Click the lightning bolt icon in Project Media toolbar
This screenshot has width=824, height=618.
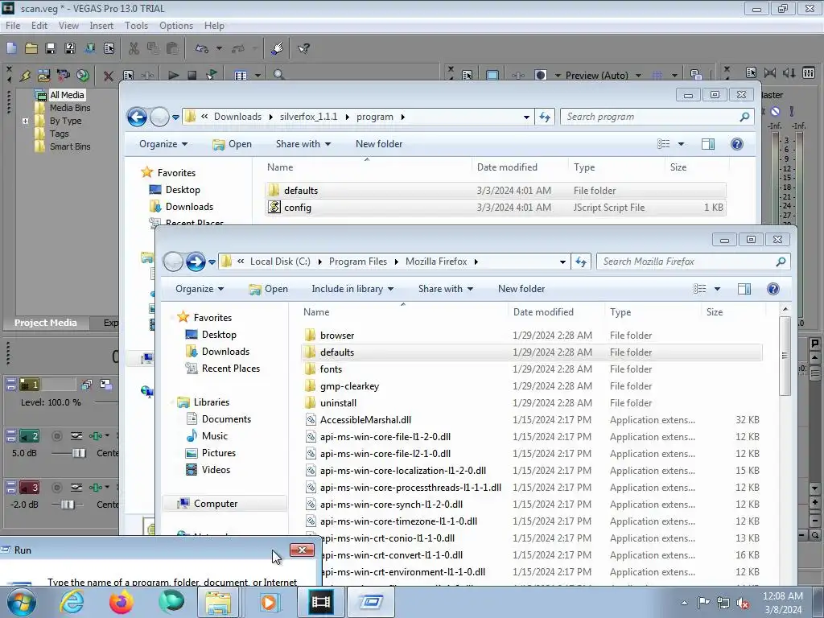tap(25, 75)
